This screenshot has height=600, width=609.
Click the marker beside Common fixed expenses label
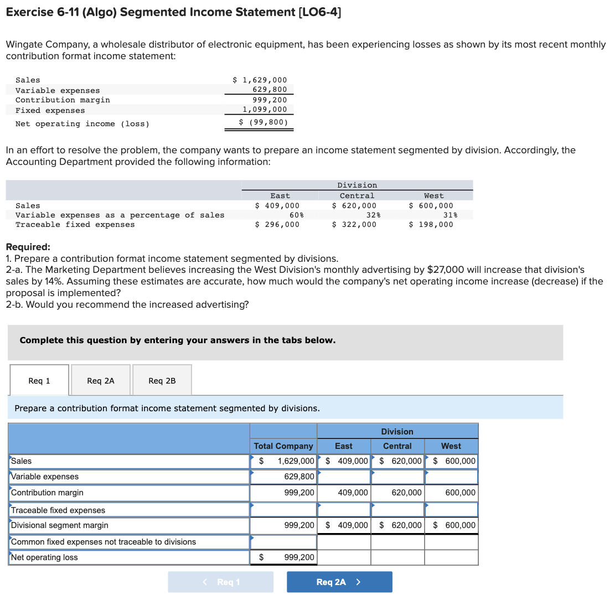tap(11, 537)
